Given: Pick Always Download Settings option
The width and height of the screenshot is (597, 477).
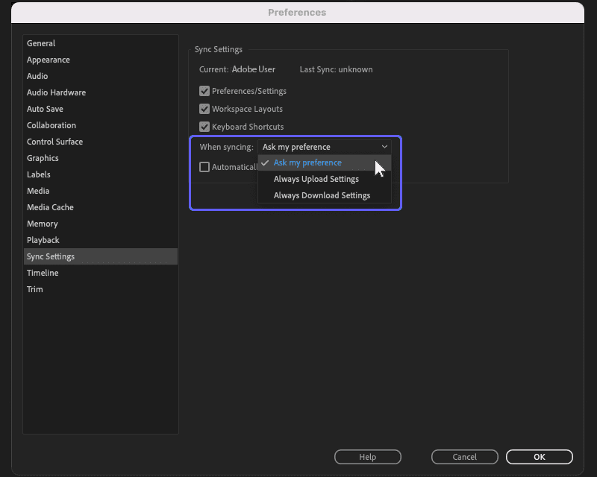Looking at the screenshot, I should coord(322,195).
